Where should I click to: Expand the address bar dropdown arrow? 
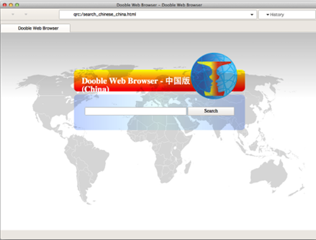tap(252, 14)
